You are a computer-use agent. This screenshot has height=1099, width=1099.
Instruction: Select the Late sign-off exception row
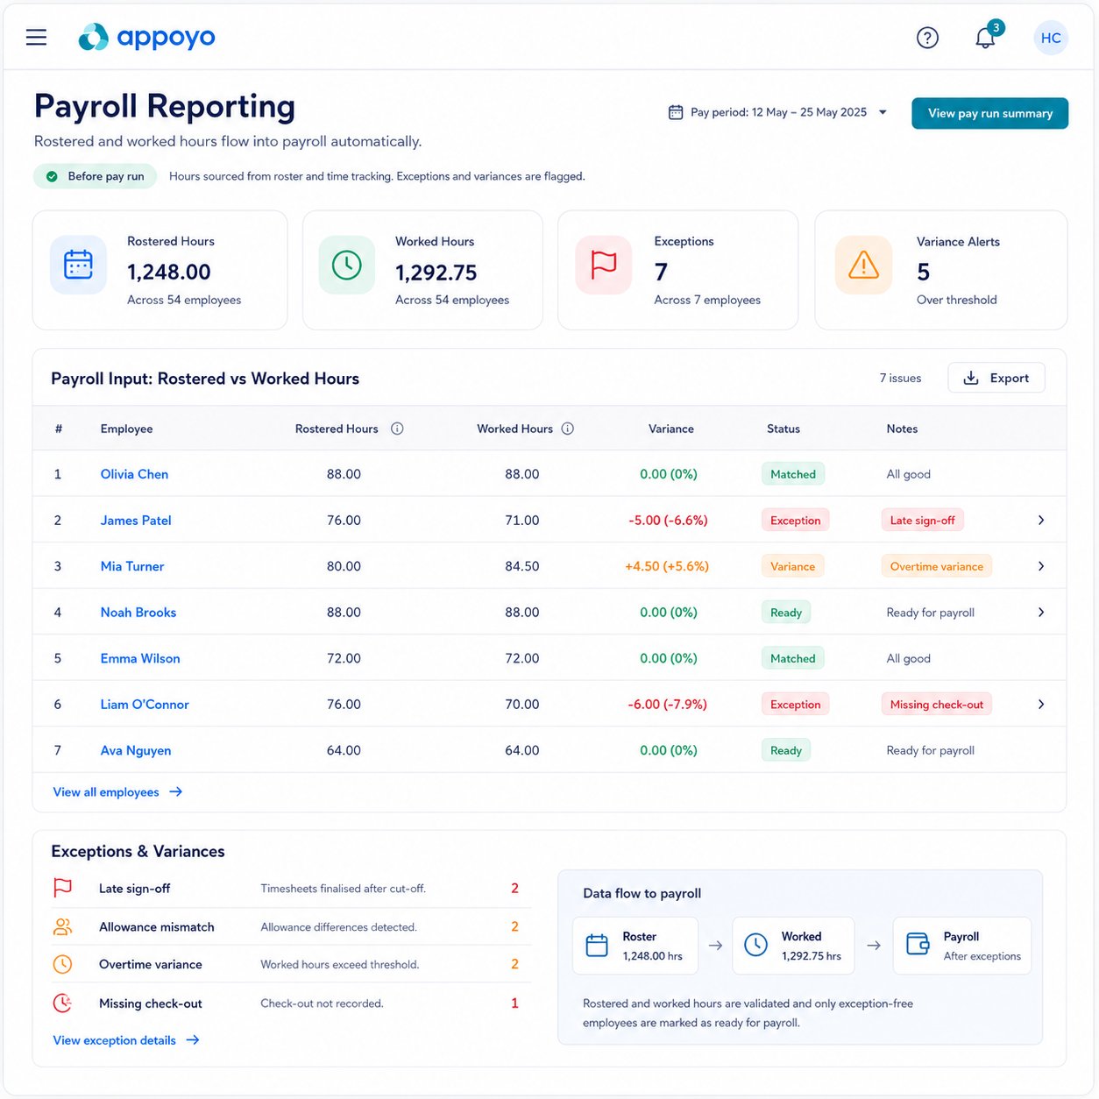286,889
